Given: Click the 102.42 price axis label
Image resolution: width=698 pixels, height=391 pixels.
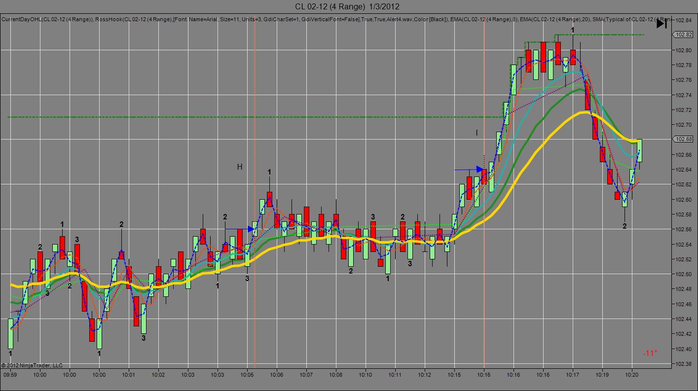Looking at the screenshot, I should coord(683,334).
